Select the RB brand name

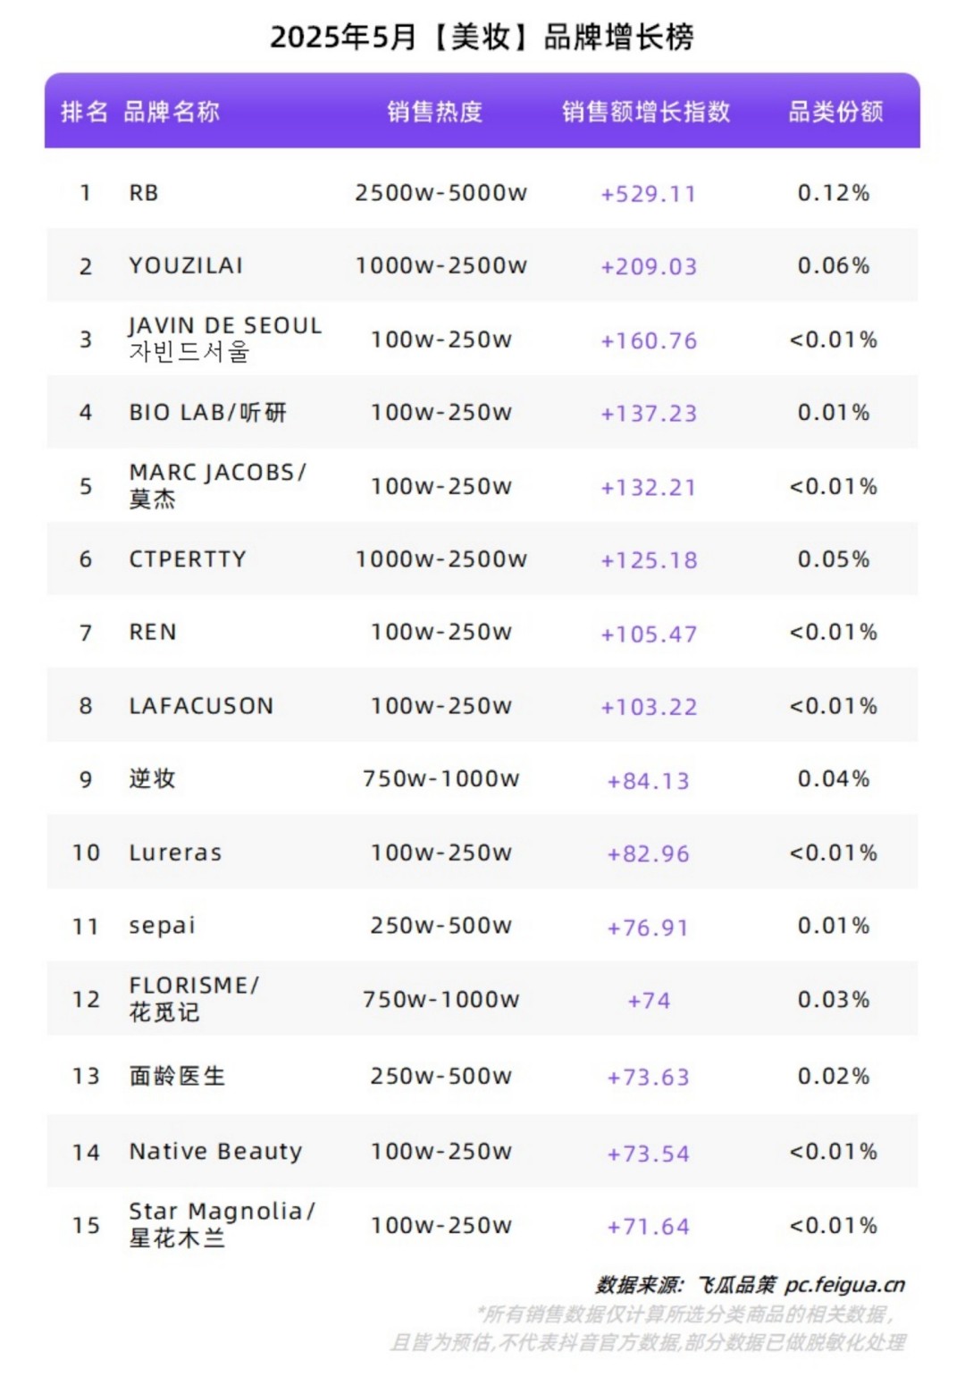tap(144, 193)
